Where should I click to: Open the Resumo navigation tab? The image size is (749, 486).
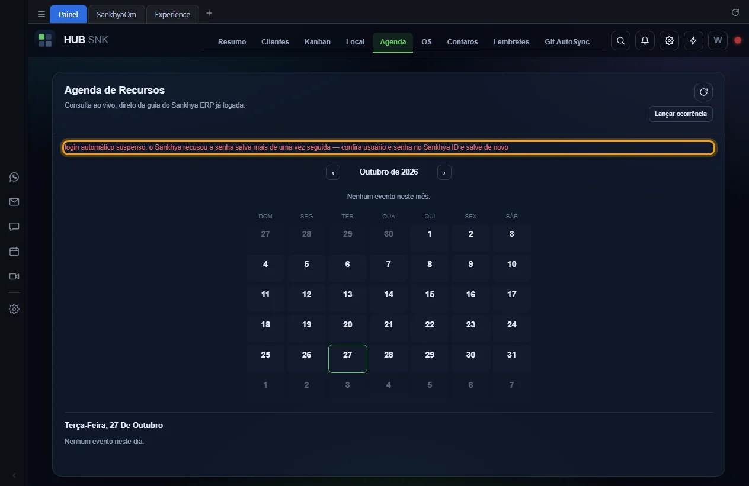coord(232,42)
